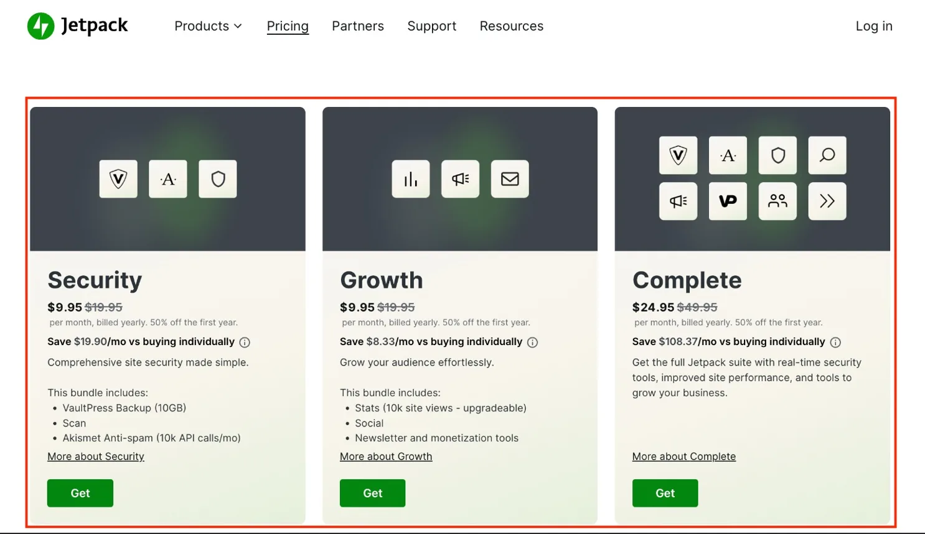The height and width of the screenshot is (534, 925).
Task: Click the VaultPress icon in the Complete card
Action: point(678,155)
